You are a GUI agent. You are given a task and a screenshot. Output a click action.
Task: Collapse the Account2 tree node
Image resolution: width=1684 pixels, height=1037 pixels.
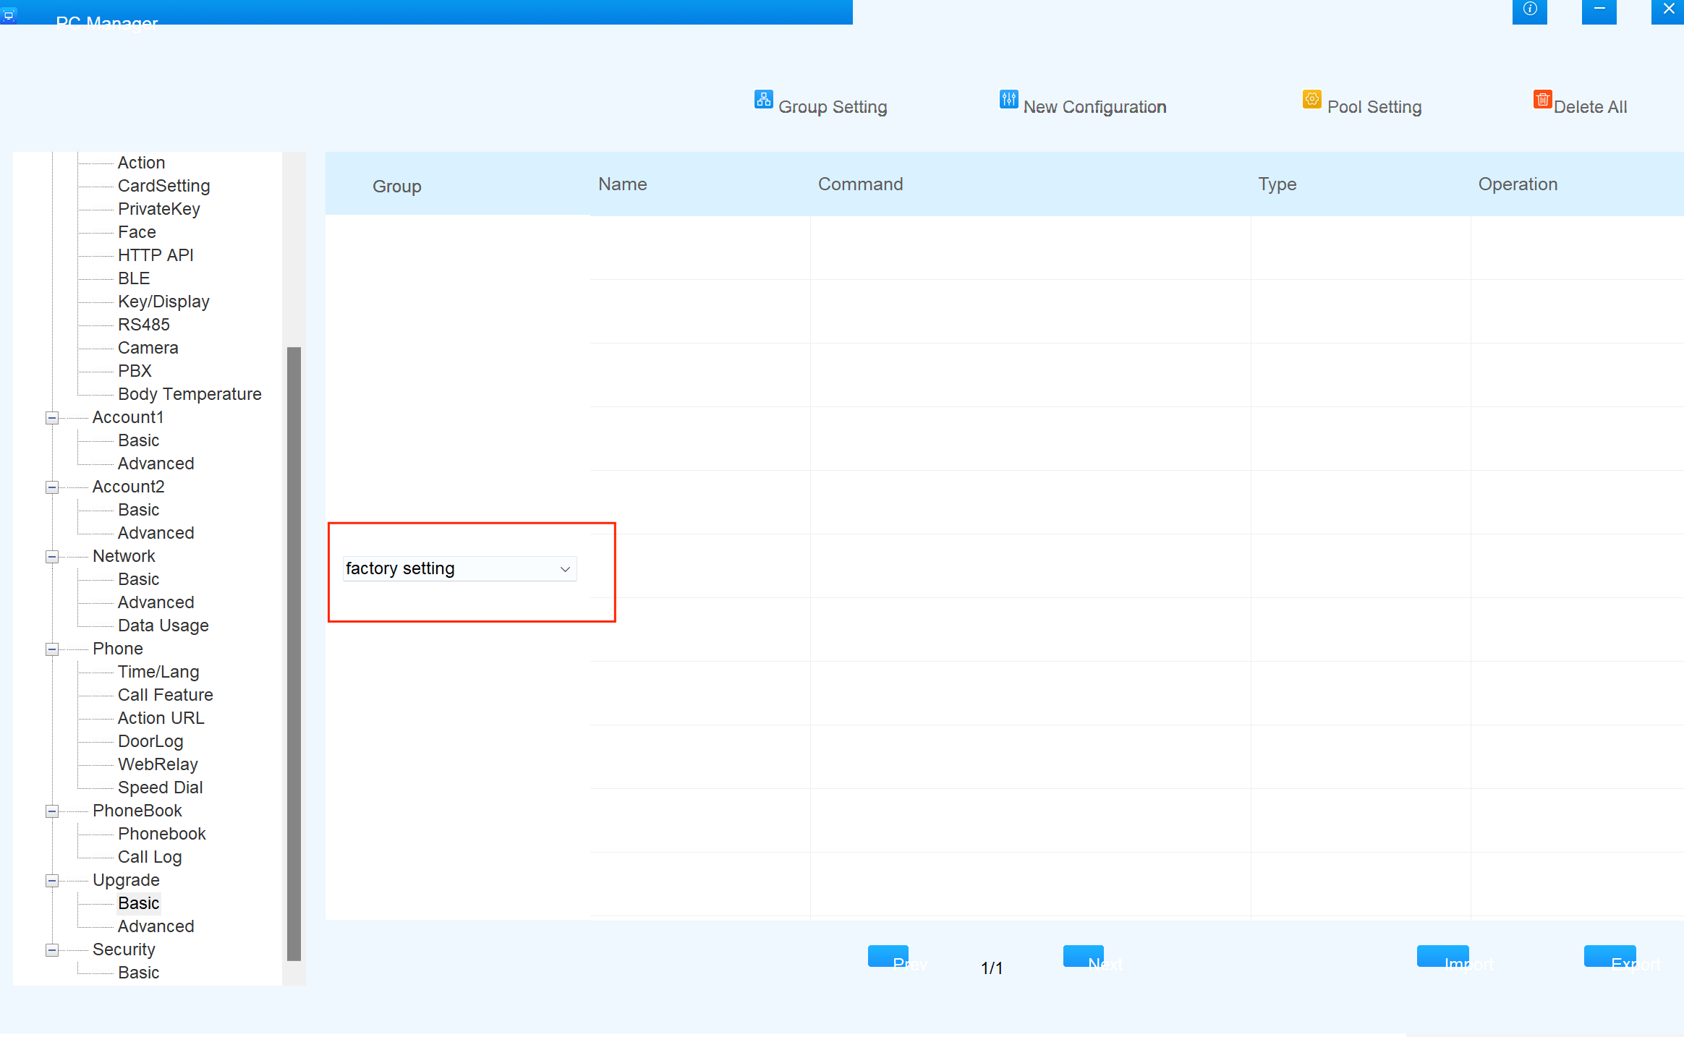52,487
